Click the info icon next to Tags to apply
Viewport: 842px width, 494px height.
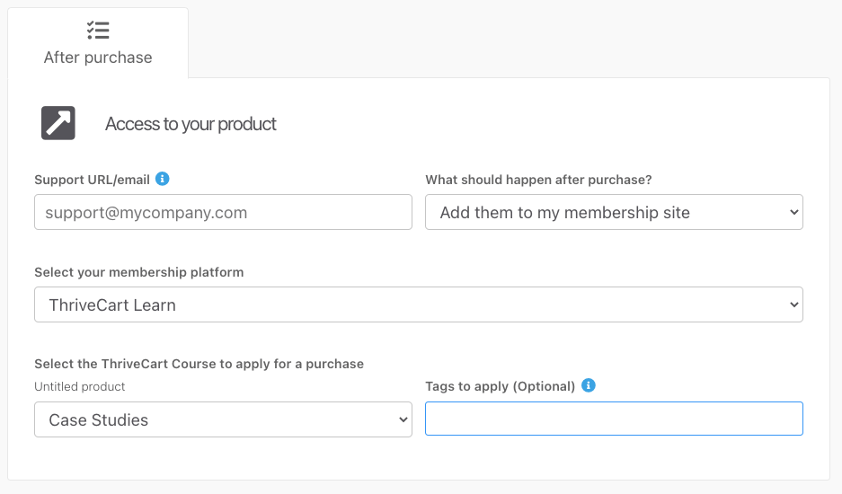pos(589,385)
